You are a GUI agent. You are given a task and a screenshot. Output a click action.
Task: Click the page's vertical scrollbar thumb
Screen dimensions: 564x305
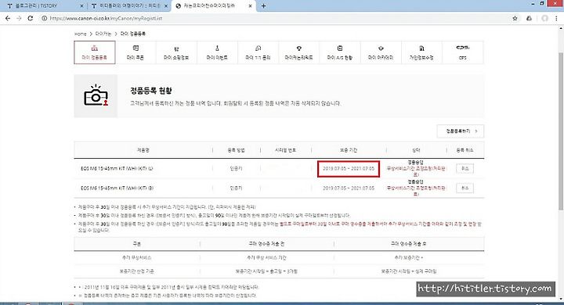tap(560, 131)
